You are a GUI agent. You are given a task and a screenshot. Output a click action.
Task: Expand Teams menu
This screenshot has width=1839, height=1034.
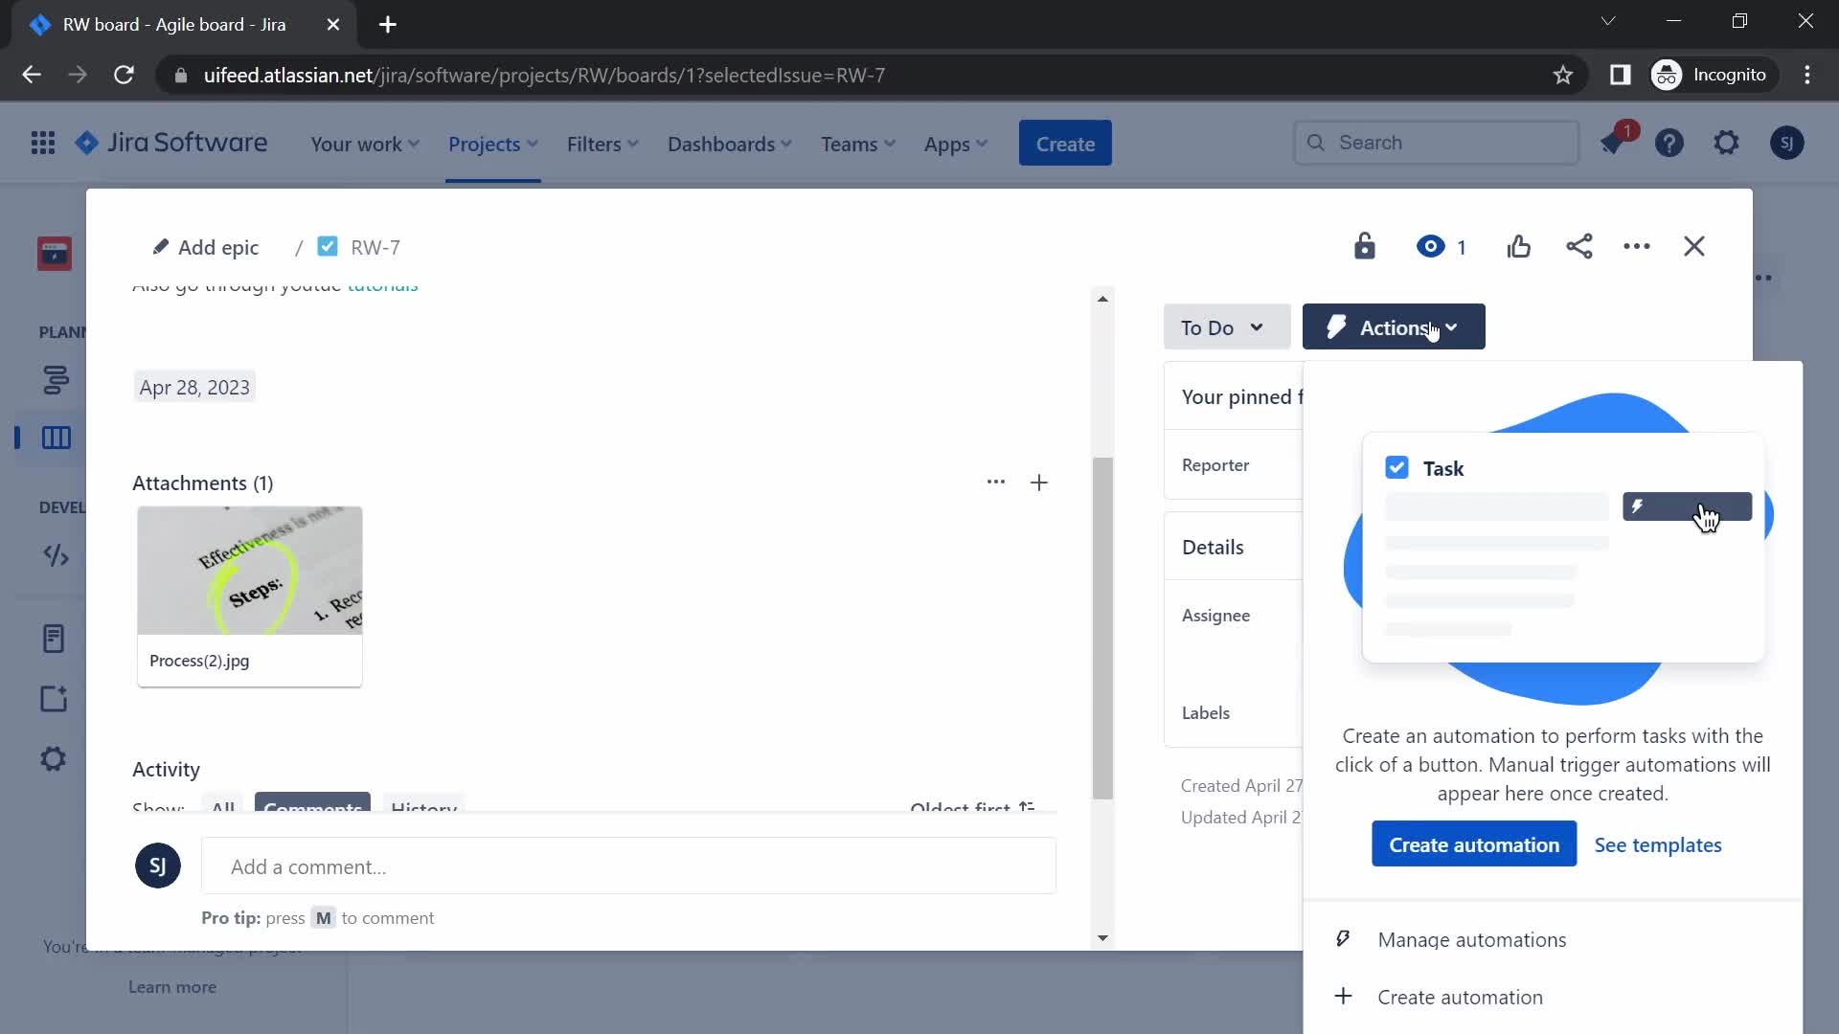(857, 145)
